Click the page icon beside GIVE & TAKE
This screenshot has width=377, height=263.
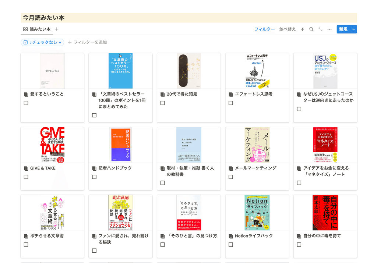coord(26,168)
